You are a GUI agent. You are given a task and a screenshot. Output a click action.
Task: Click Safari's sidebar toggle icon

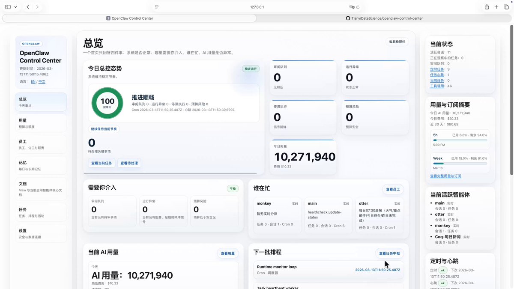point(8,7)
